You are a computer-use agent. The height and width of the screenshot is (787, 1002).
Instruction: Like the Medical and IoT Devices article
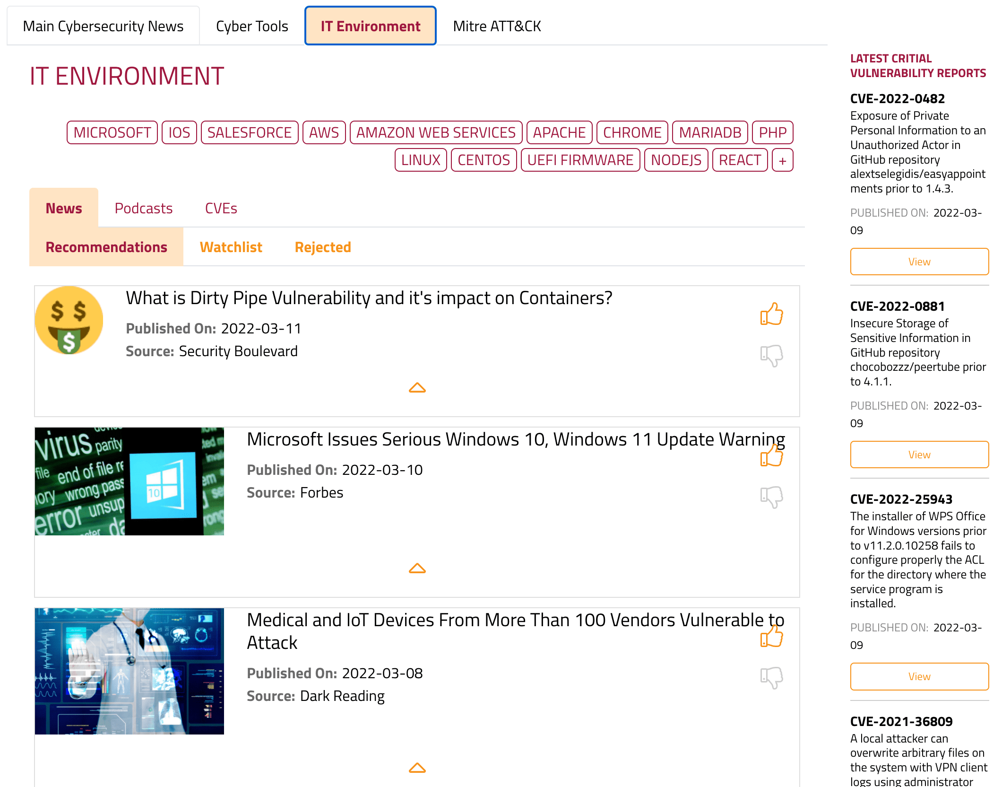[x=771, y=636]
